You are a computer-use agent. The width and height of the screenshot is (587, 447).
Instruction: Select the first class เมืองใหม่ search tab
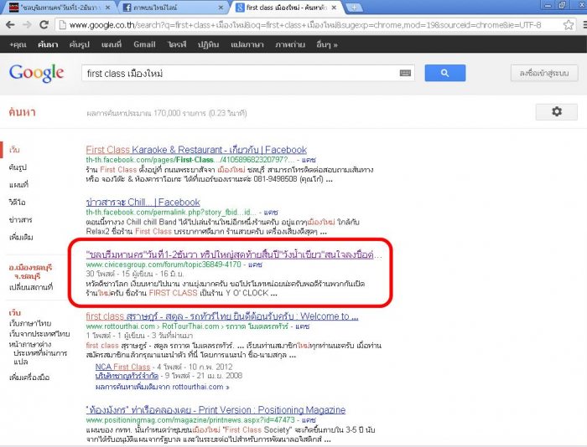click(286, 8)
